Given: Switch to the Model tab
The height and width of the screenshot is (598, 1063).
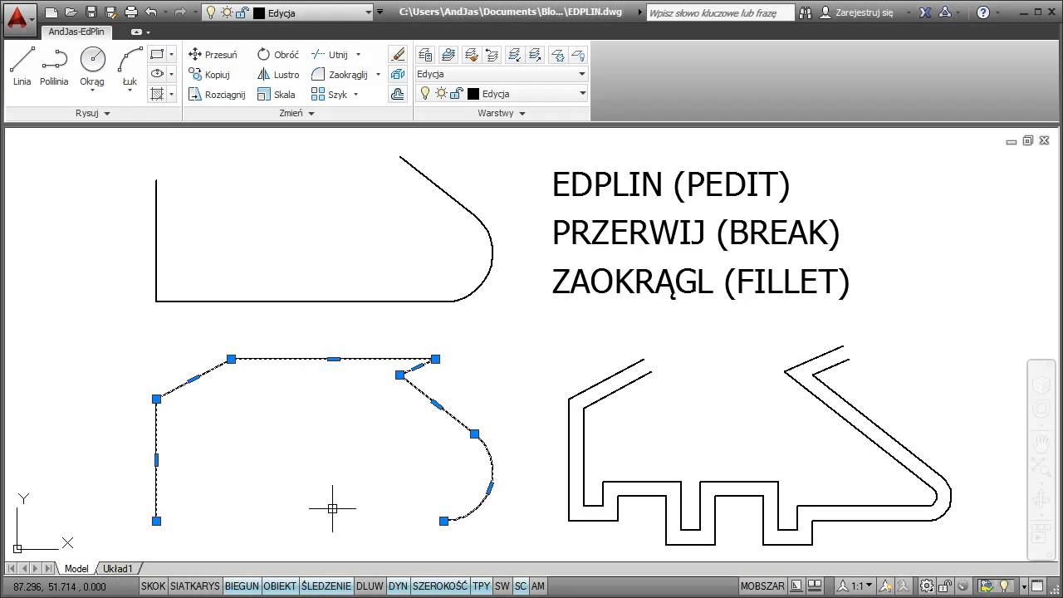Looking at the screenshot, I should pyautogui.click(x=76, y=569).
